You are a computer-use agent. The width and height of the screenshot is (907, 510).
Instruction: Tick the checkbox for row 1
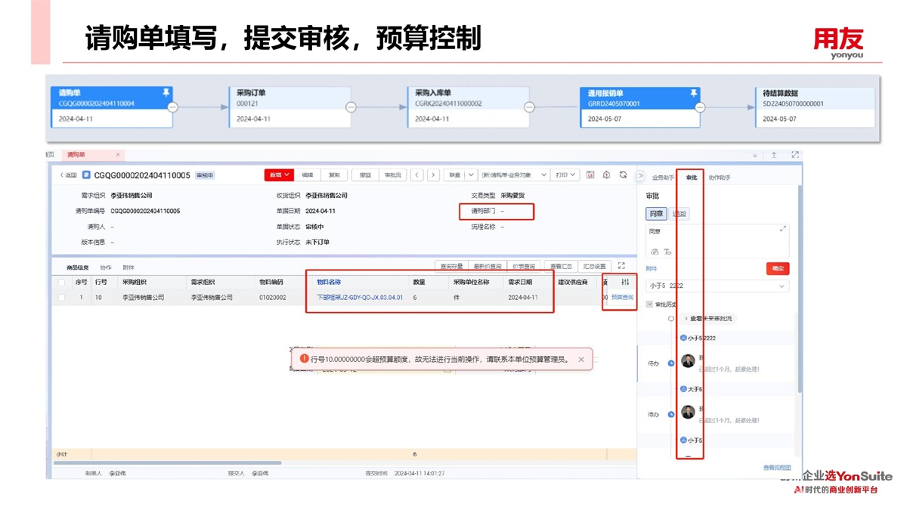click(61, 298)
